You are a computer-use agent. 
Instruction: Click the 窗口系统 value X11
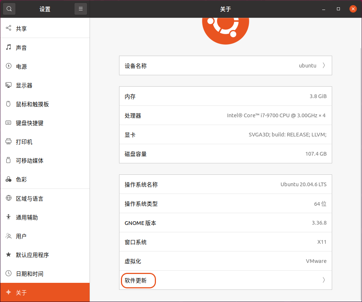(322, 242)
